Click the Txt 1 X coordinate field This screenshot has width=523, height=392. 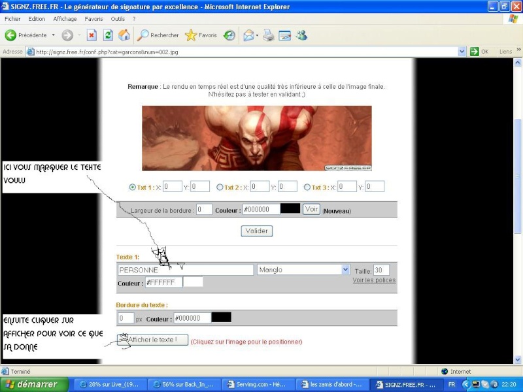click(173, 186)
